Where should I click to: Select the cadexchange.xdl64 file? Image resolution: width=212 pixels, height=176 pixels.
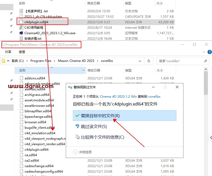39,166
